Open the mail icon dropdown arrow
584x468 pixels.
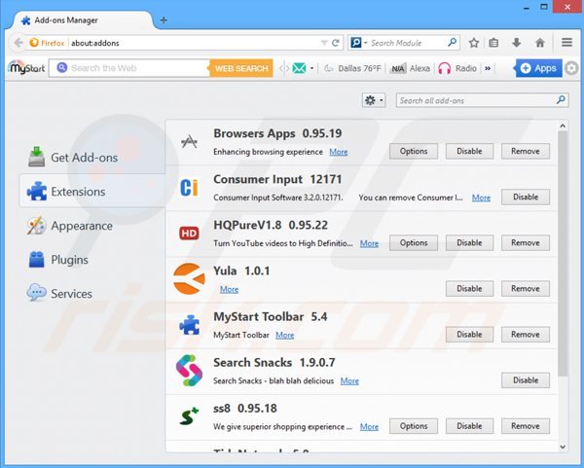pos(311,68)
